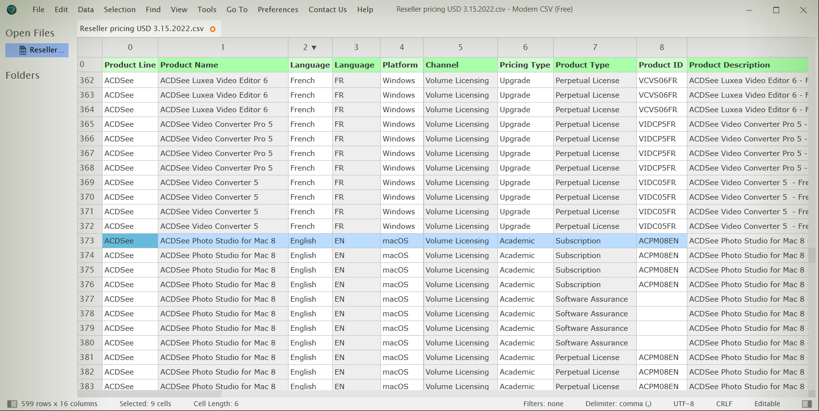Select the Product Description header cell
The height and width of the screenshot is (411, 819).
click(x=729, y=65)
